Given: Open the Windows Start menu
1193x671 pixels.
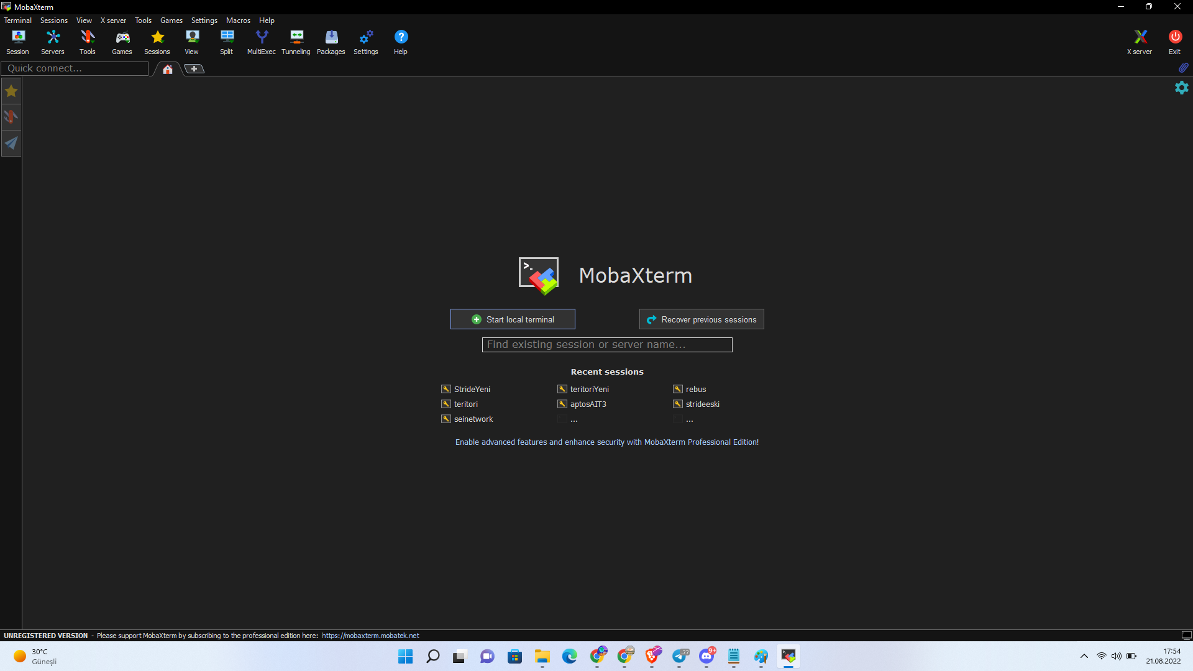Looking at the screenshot, I should tap(405, 657).
